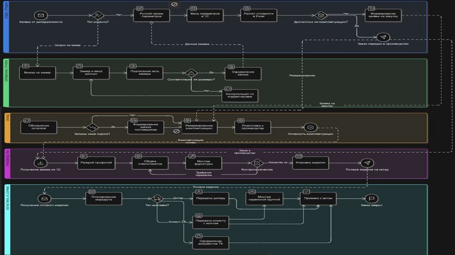The width and height of the screenshot is (455, 255).
Task: Select the 'Достаточно ли комплектующих?' gateway icon
Action: [321, 15]
